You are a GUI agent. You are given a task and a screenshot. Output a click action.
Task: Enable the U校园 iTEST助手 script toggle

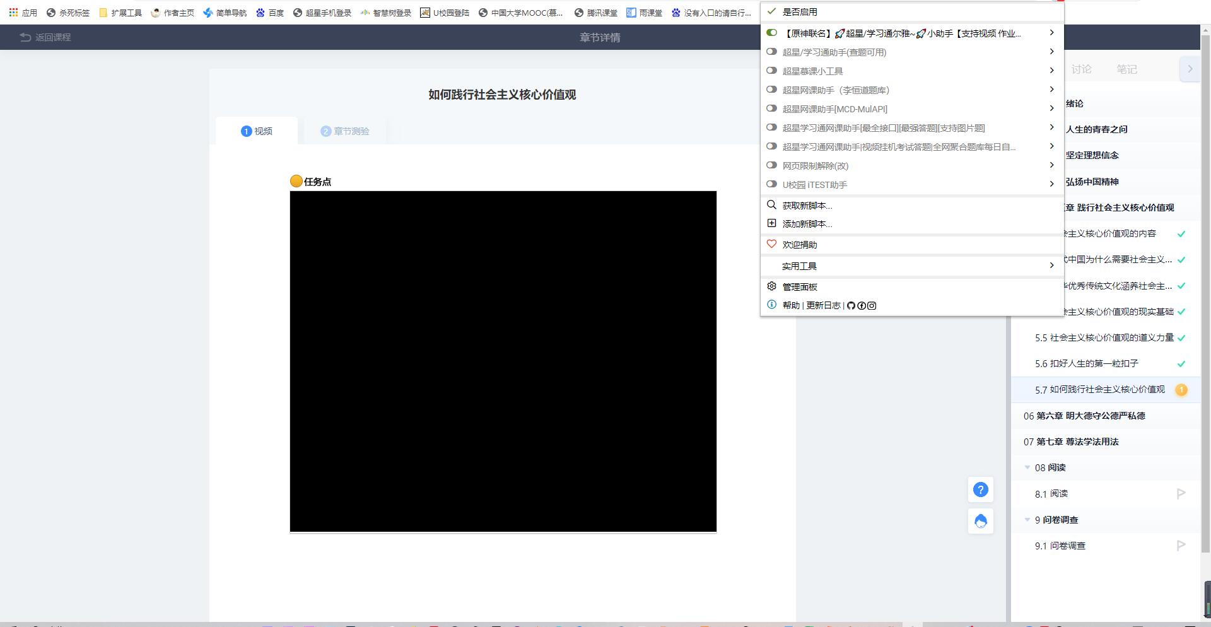click(771, 184)
